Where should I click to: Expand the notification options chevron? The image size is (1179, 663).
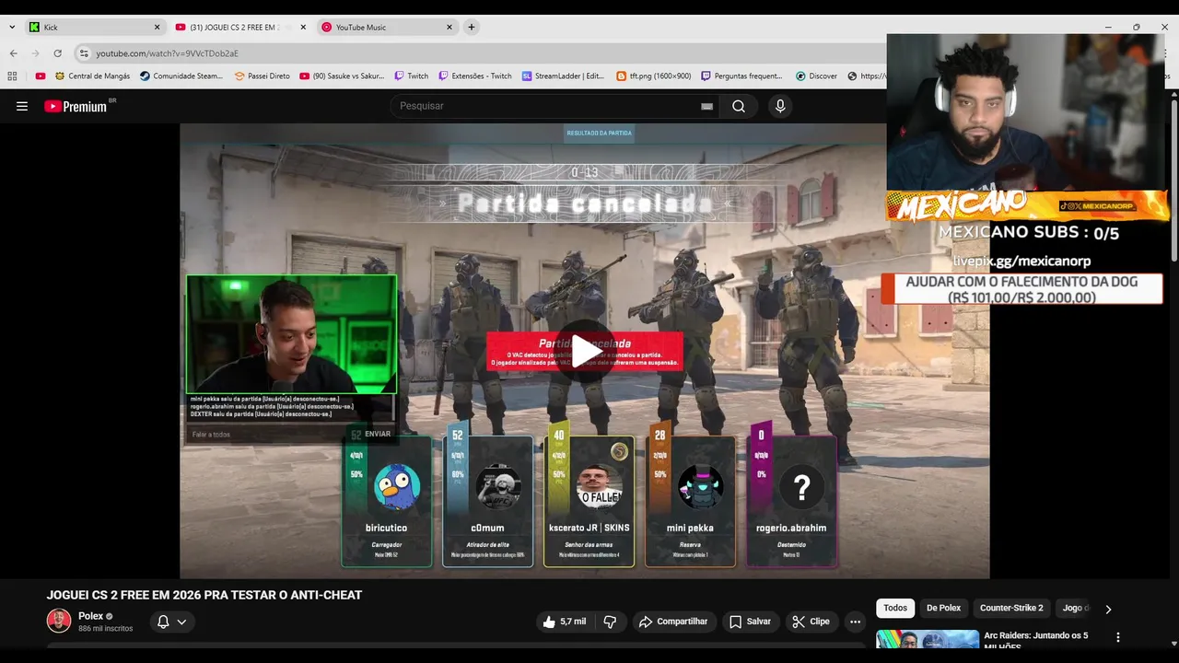click(x=181, y=622)
